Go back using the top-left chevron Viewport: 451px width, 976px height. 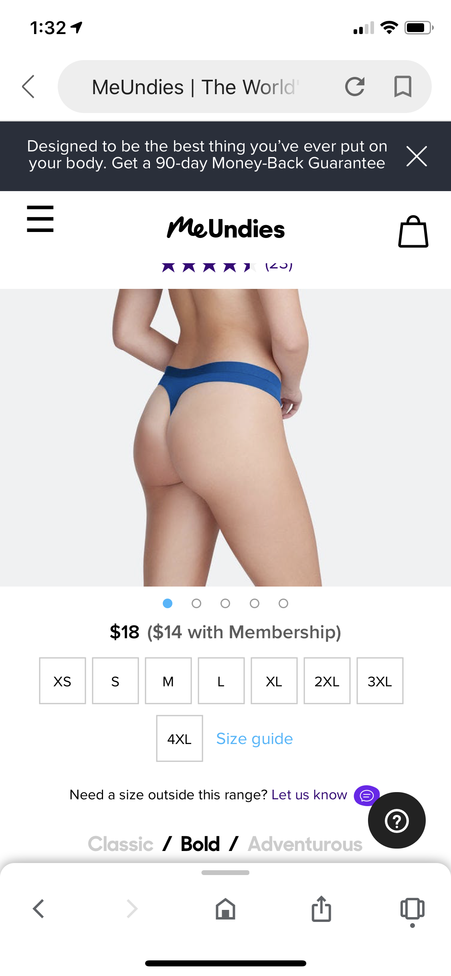point(28,87)
